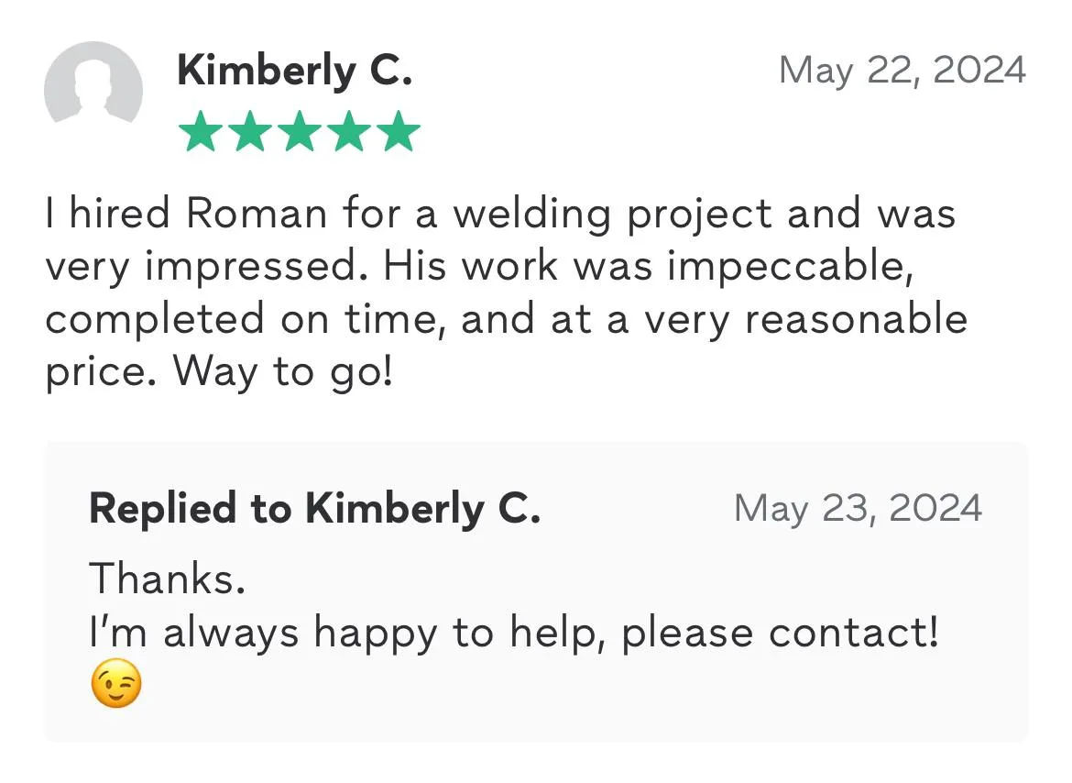The width and height of the screenshot is (1072, 783).
Task: Click the winking face emoji in reply
Action: [117, 687]
